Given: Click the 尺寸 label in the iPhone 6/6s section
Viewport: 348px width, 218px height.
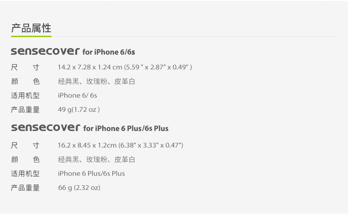Looking at the screenshot, I should point(25,68).
